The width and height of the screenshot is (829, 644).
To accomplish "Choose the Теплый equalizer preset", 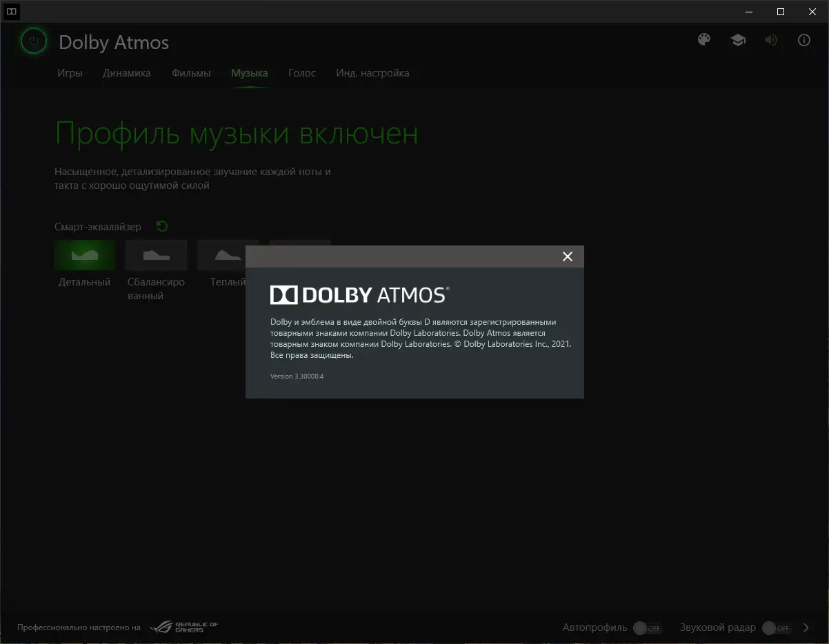I will (221, 255).
